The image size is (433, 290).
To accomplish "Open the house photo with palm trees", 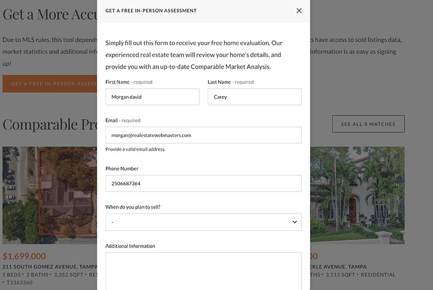I will [357, 195].
